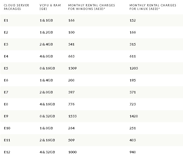Click Linux price 1203 for E5
This screenshot has height=156, width=183.
[x=134, y=68]
